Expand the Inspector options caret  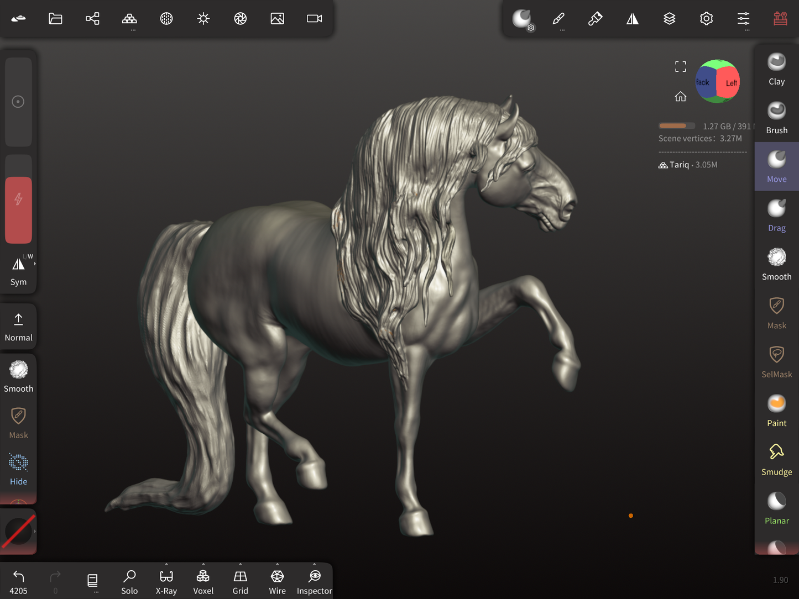pos(314,565)
